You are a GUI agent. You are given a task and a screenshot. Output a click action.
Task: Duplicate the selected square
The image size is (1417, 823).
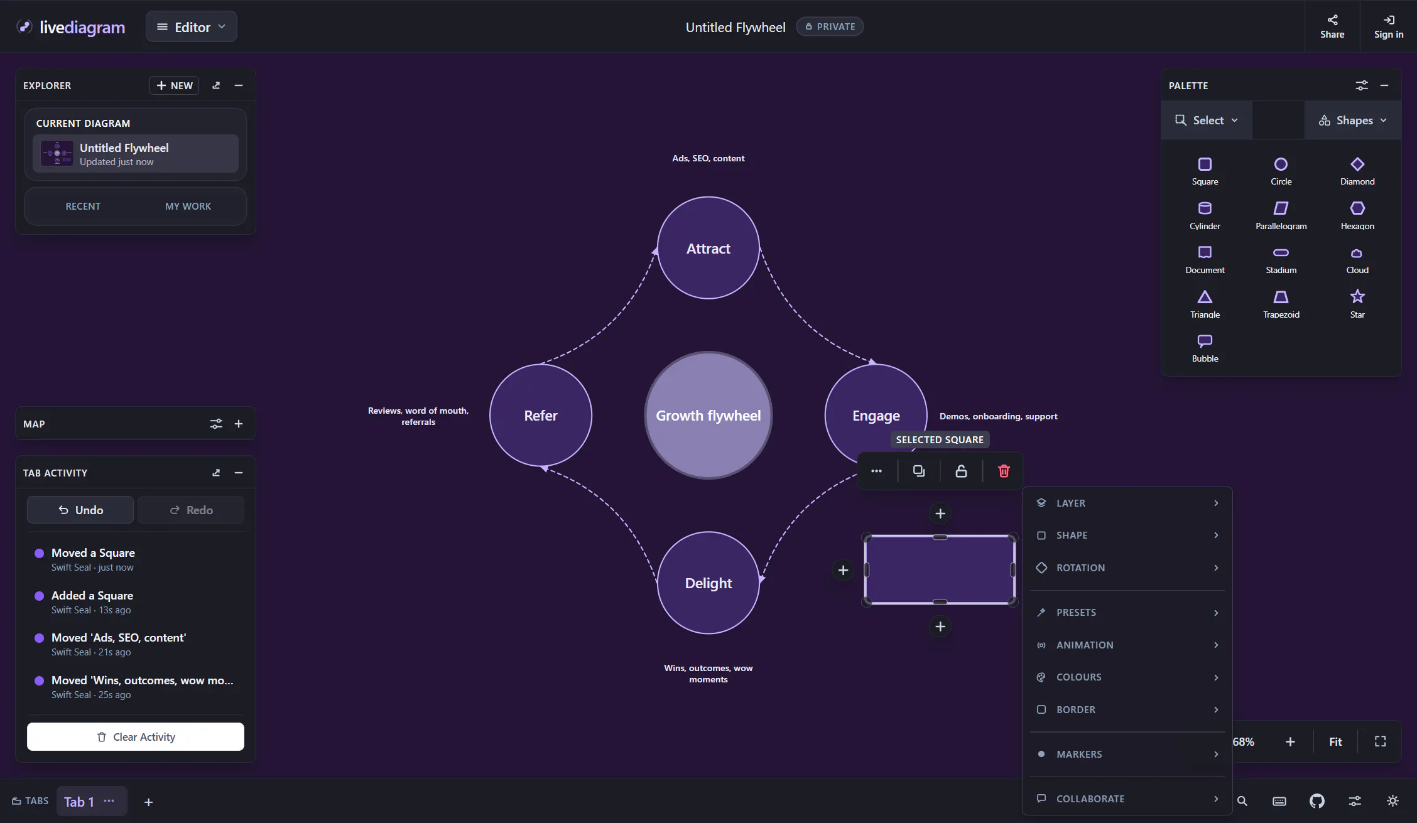pyautogui.click(x=919, y=471)
